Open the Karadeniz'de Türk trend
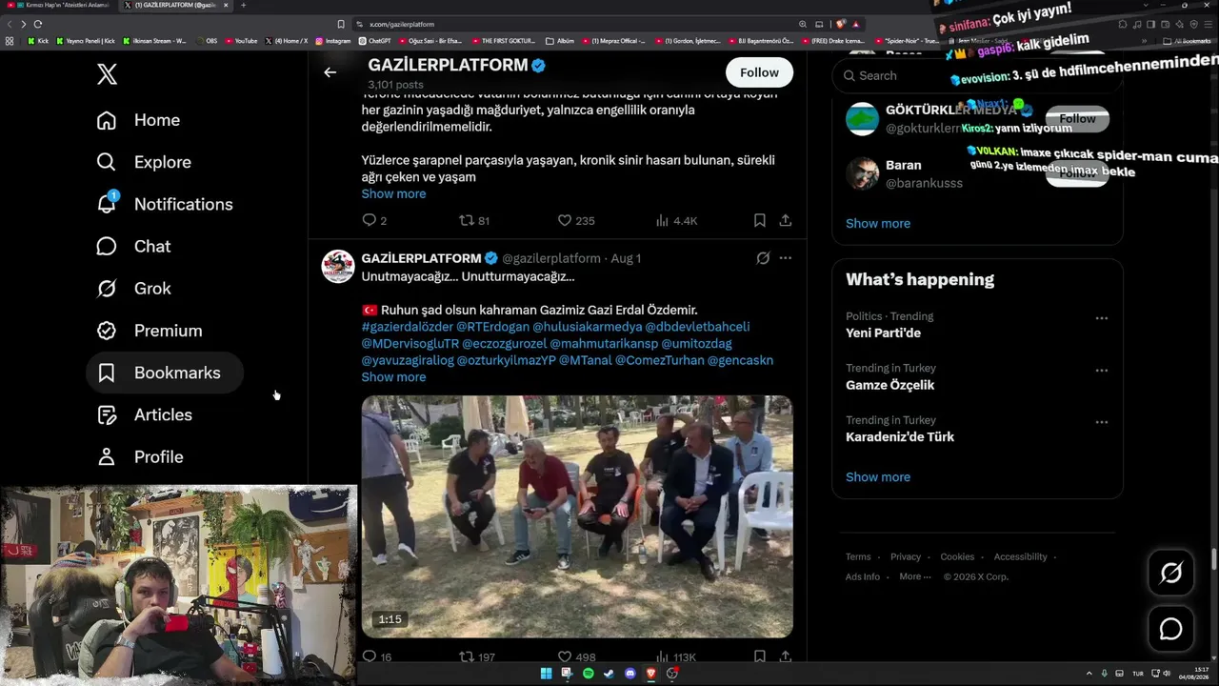The height and width of the screenshot is (686, 1219). click(900, 436)
